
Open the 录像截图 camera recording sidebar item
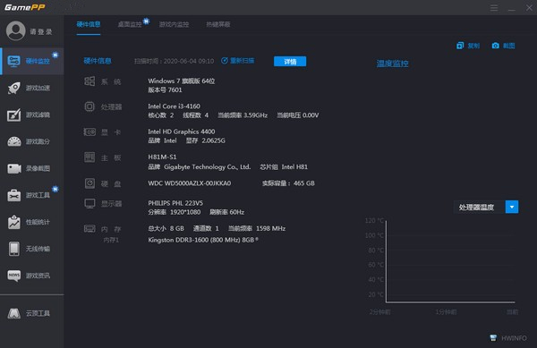point(32,168)
